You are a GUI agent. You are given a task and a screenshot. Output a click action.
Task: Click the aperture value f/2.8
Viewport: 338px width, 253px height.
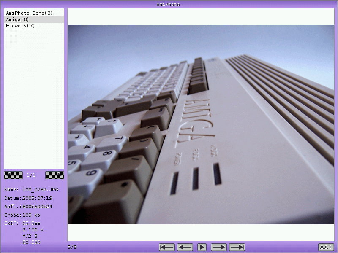point(30,236)
